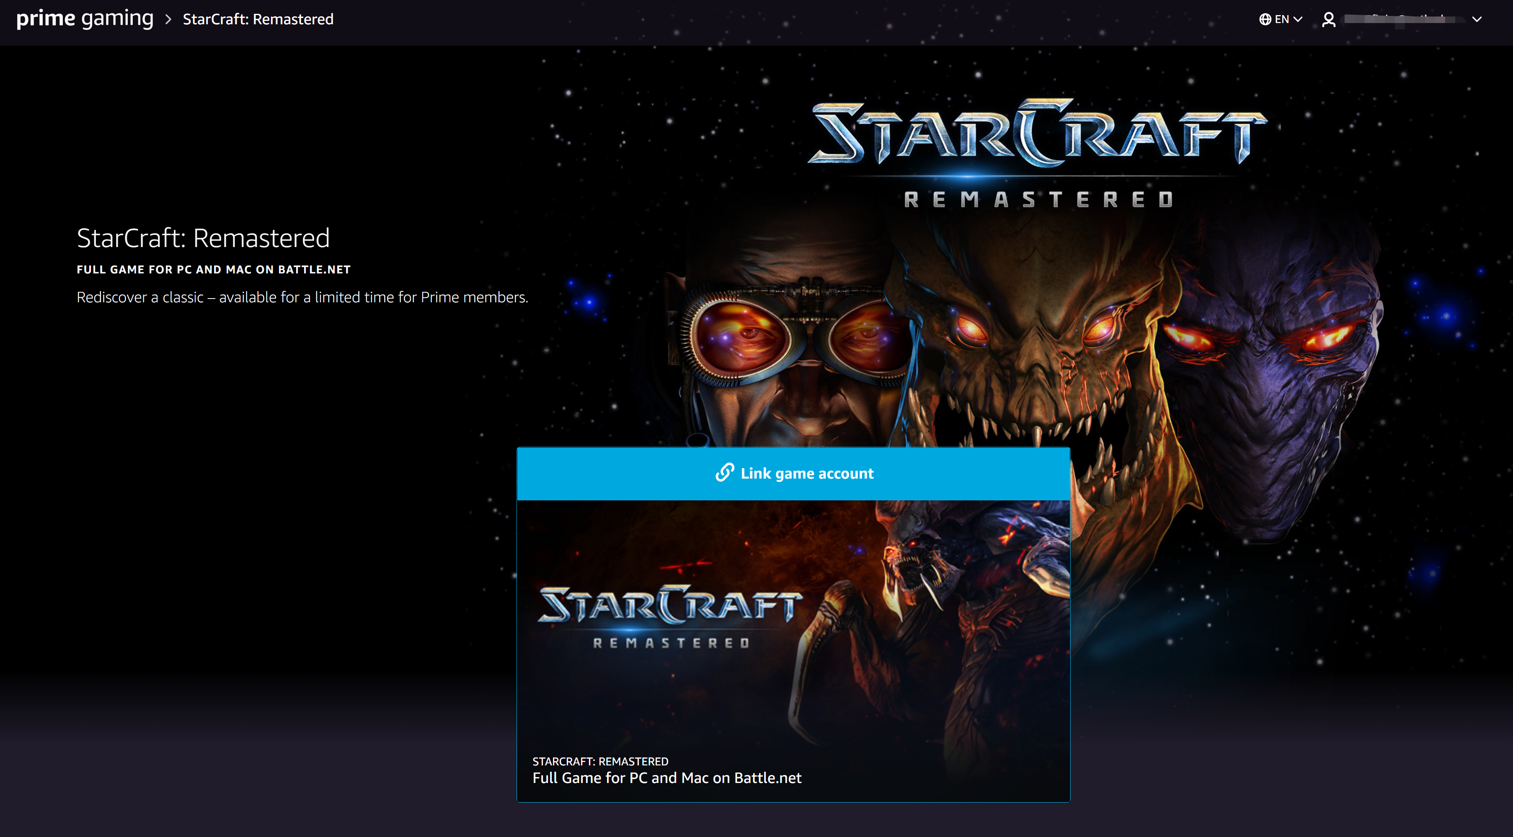Click the chain link icon
1513x837 pixels.
725,472
